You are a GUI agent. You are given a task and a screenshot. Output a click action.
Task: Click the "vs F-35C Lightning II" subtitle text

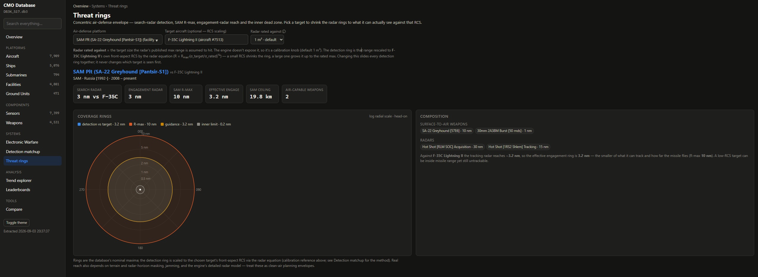pyautogui.click(x=186, y=72)
